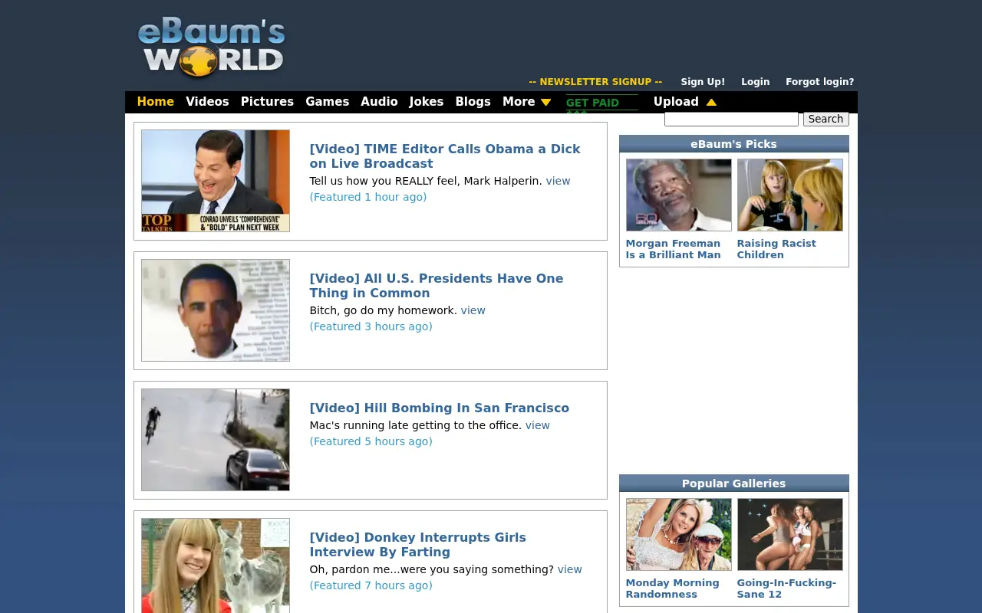Open Monday Morning Randomness gallery thumbnail
This screenshot has width=982, height=613.
pos(679,535)
